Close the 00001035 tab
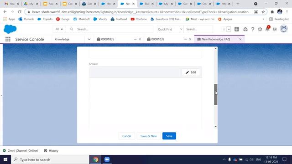Screen dimensions: 292x164 coord(140,40)
